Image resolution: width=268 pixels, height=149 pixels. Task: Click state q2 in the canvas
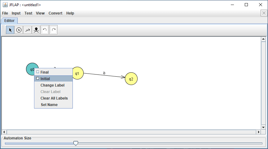pos(131,79)
